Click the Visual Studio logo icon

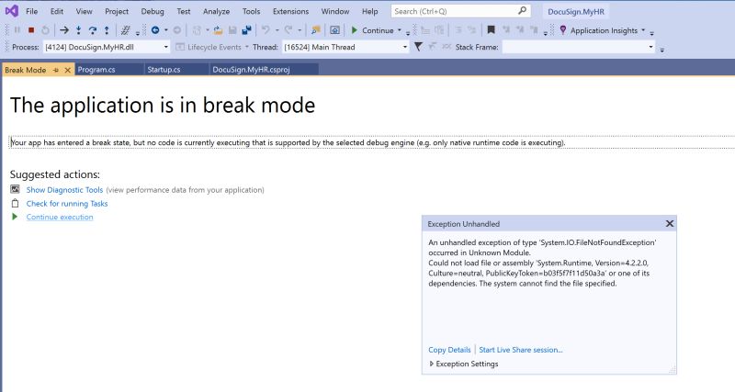pyautogui.click(x=12, y=11)
